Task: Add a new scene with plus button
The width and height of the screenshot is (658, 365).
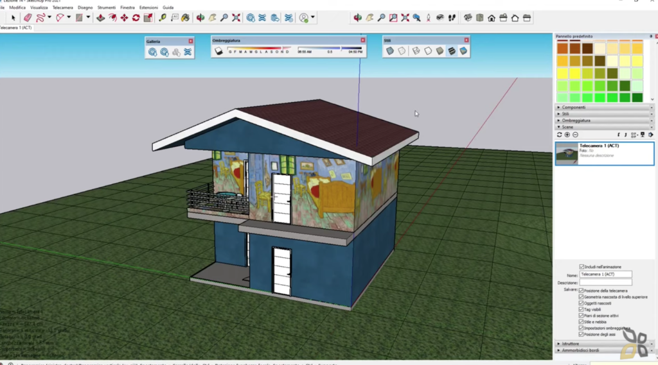Action: pos(567,135)
